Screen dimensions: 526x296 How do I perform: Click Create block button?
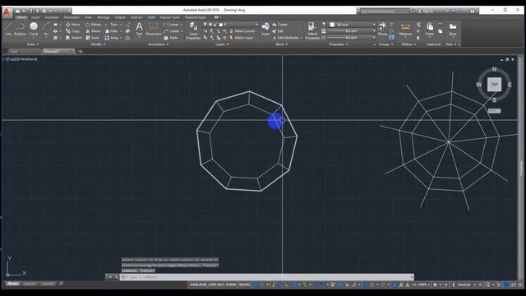(279, 25)
